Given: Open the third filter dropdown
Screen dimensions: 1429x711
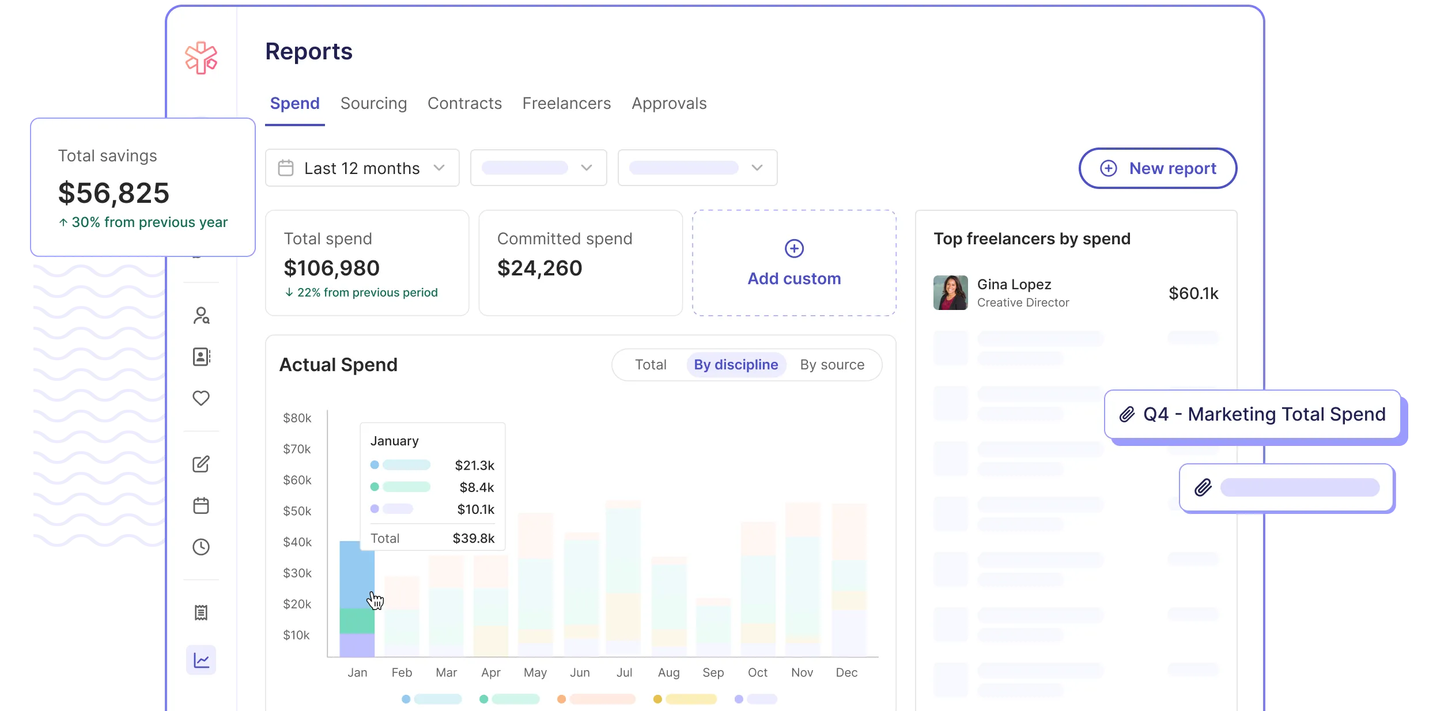Looking at the screenshot, I should click(x=697, y=168).
